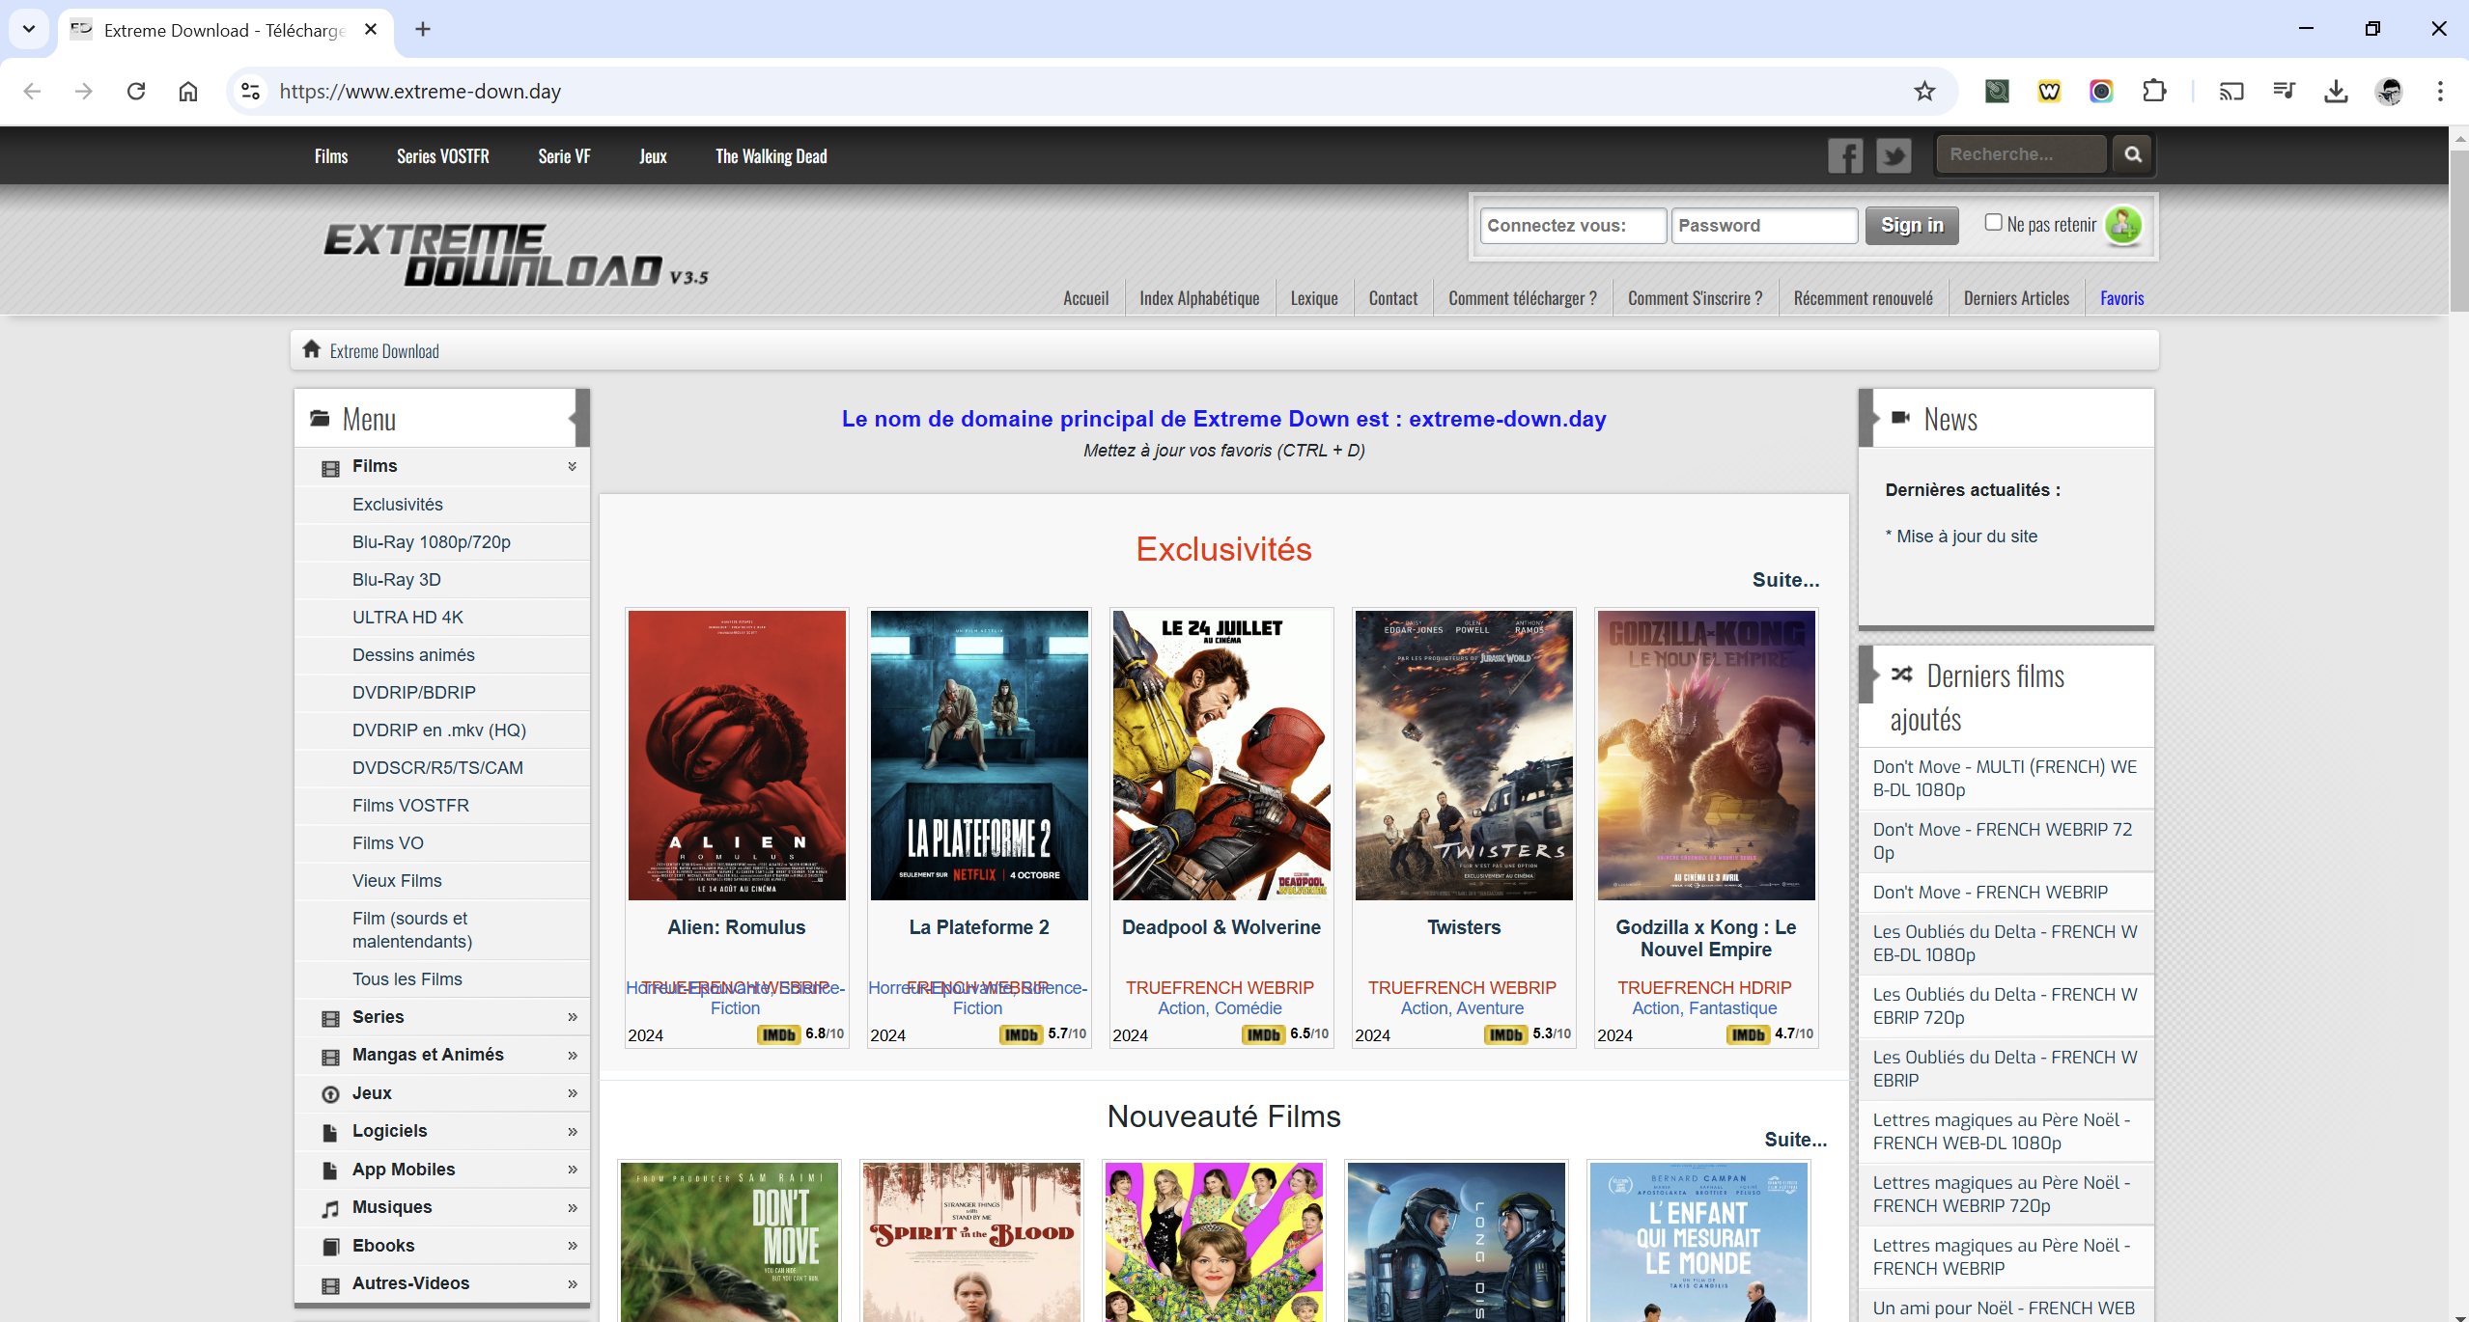Click the Facebook icon in the header
The height and width of the screenshot is (1322, 2469).
(x=1845, y=155)
